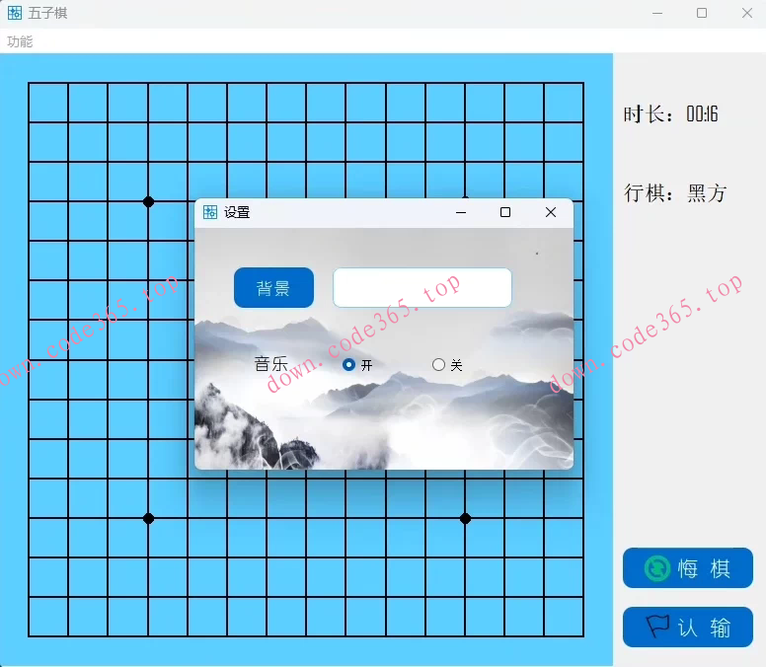The width and height of the screenshot is (766, 667).
Task: Select the 关 radio to mute music
Action: tap(438, 365)
